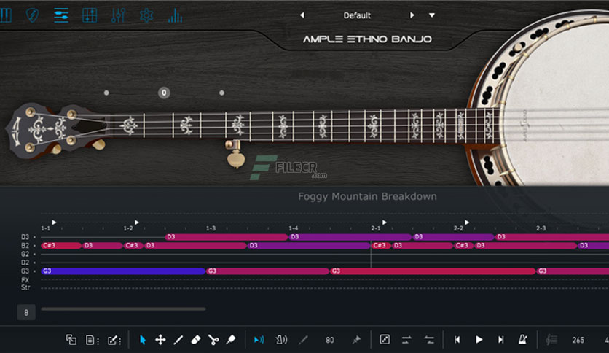The image size is (609, 353).
Task: Click the Str row label
Action: [25, 287]
